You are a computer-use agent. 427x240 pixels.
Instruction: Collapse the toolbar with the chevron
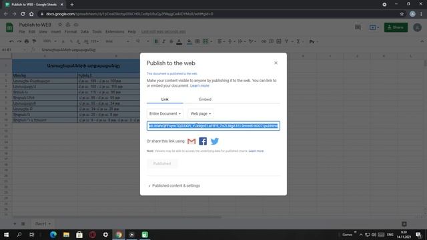pos(422,41)
